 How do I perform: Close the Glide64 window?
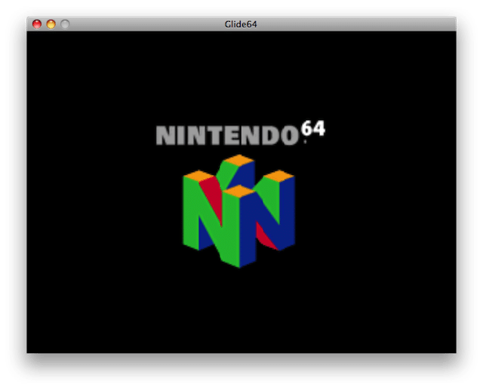(x=37, y=24)
